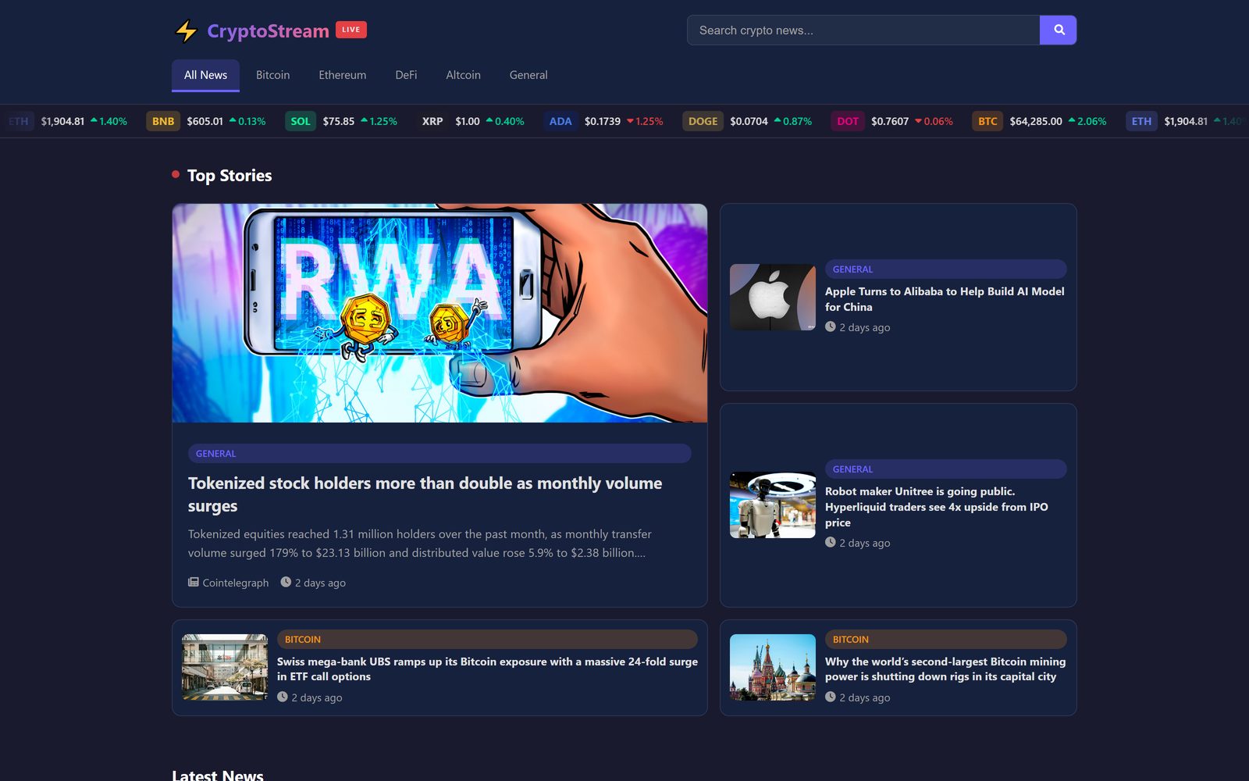Viewport: 1249px width, 781px height.
Task: Click the Cointelegraph newspaper source icon
Action: [194, 582]
